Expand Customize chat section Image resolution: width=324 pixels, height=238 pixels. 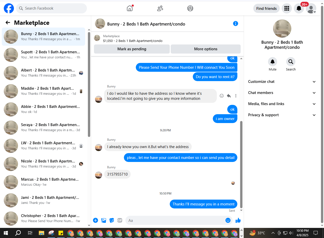(x=282, y=82)
